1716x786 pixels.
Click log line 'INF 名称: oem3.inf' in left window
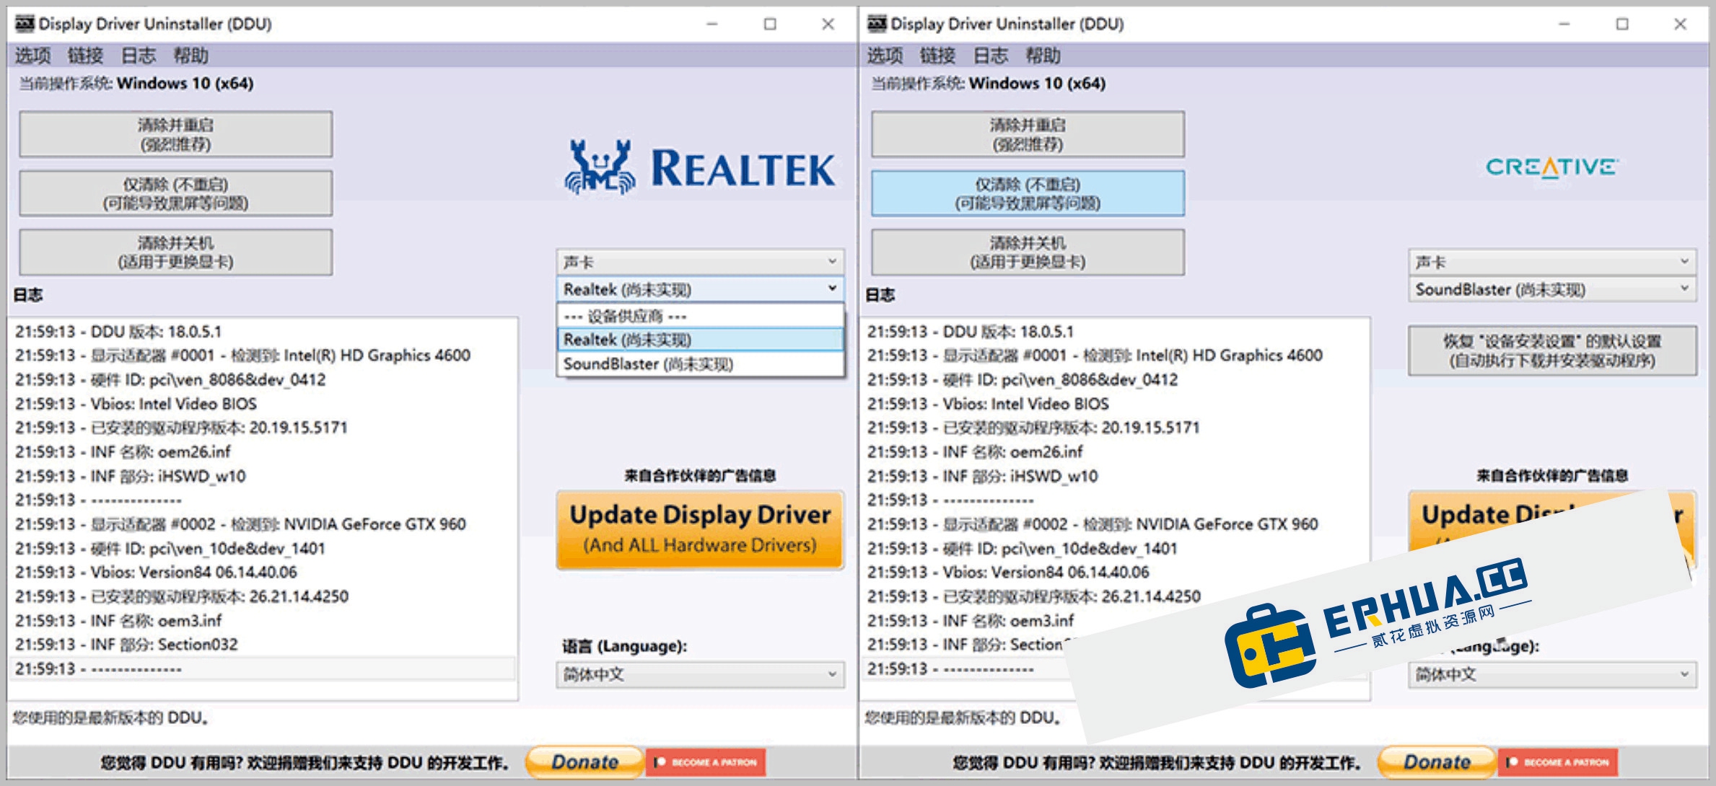click(x=118, y=621)
